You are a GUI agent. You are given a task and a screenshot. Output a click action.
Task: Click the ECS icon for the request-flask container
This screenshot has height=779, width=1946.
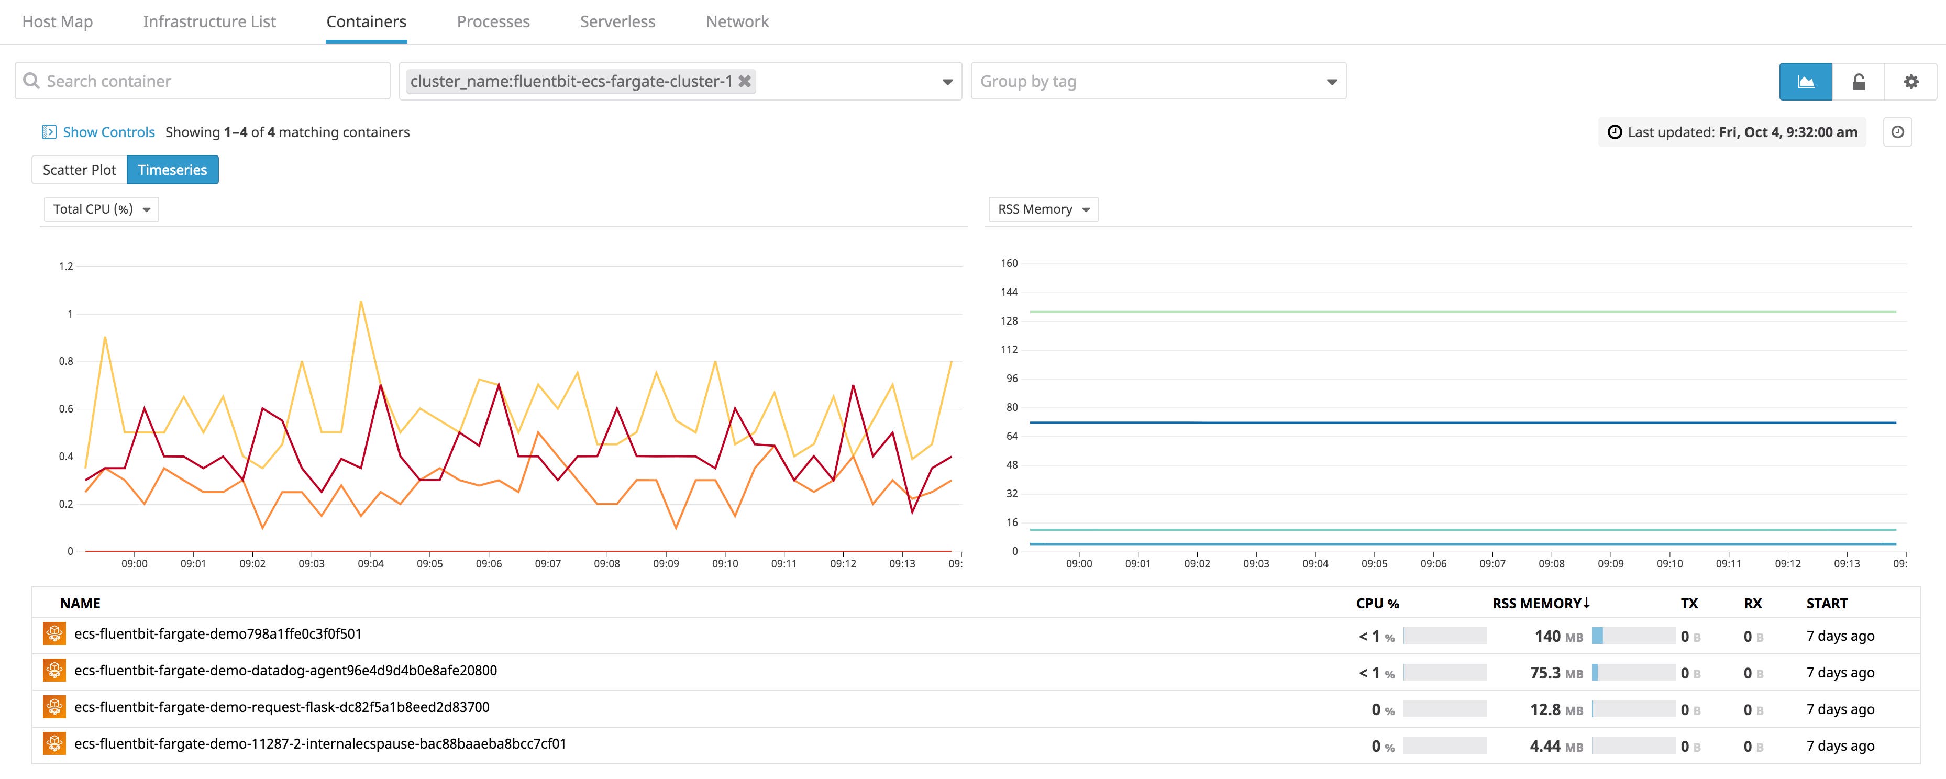(53, 708)
